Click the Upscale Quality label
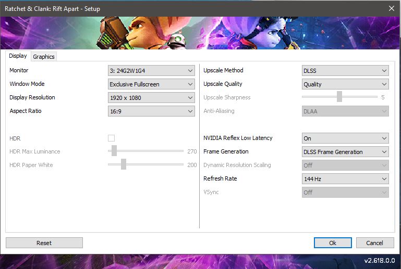 pos(223,84)
